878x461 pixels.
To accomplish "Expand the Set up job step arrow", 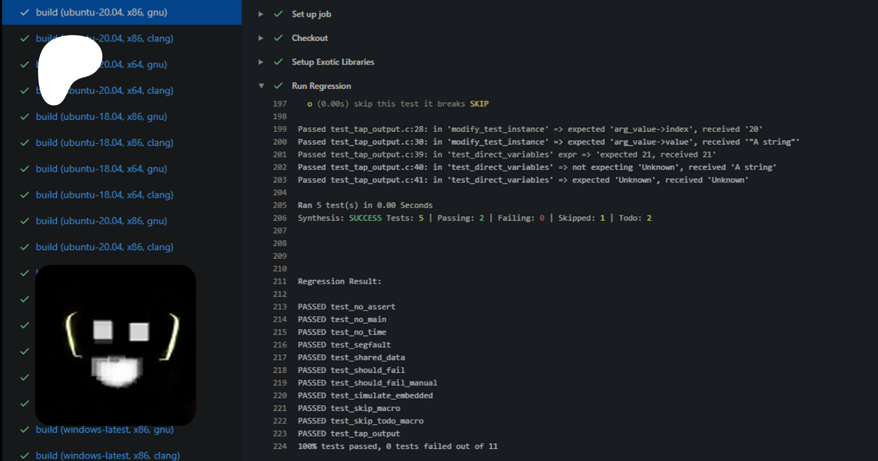I will [261, 14].
